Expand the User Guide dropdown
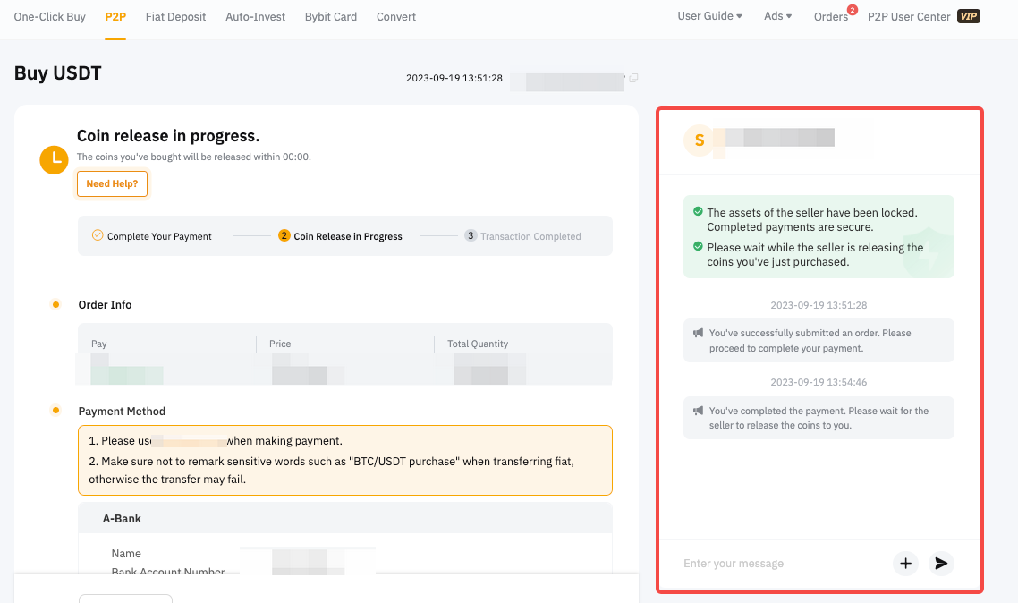Image resolution: width=1018 pixels, height=603 pixels. tap(709, 16)
